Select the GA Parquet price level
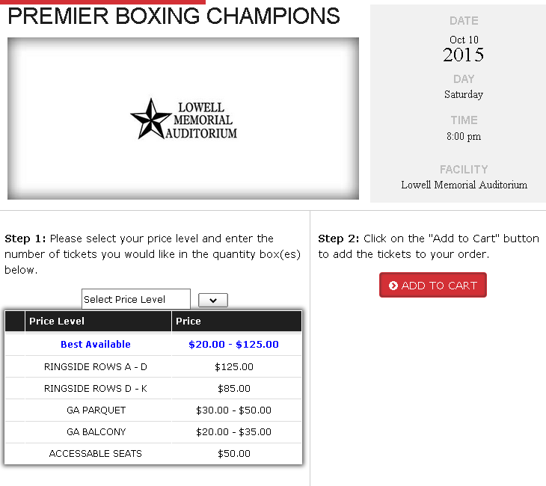546x486 pixels. (96, 410)
